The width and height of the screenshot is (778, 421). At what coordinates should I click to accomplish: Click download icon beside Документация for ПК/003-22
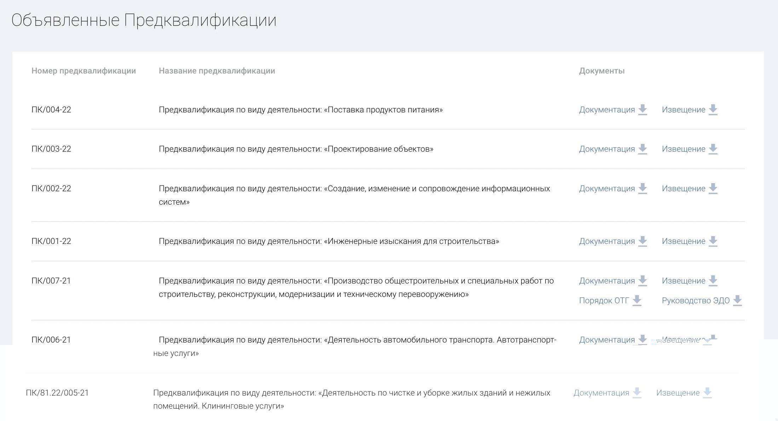click(642, 149)
